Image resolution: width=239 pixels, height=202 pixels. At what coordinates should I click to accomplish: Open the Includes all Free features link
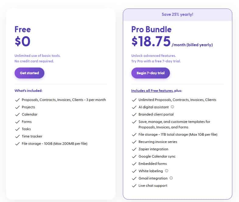click(152, 91)
